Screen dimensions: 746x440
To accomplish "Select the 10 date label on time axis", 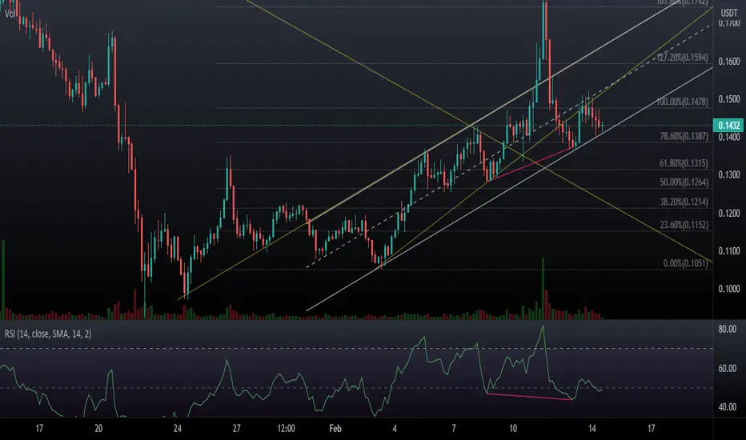I will (x=513, y=429).
